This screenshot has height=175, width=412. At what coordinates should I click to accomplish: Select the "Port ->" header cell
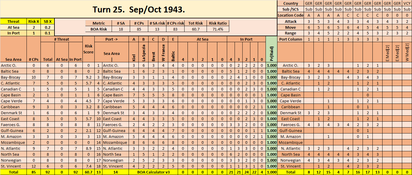pos(111,39)
